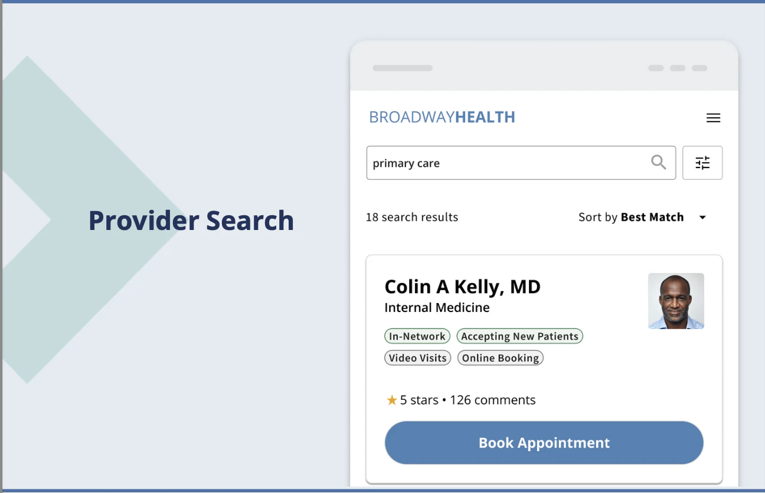The width and height of the screenshot is (765, 493).
Task: Click the gold star rating icon
Action: pyautogui.click(x=391, y=400)
